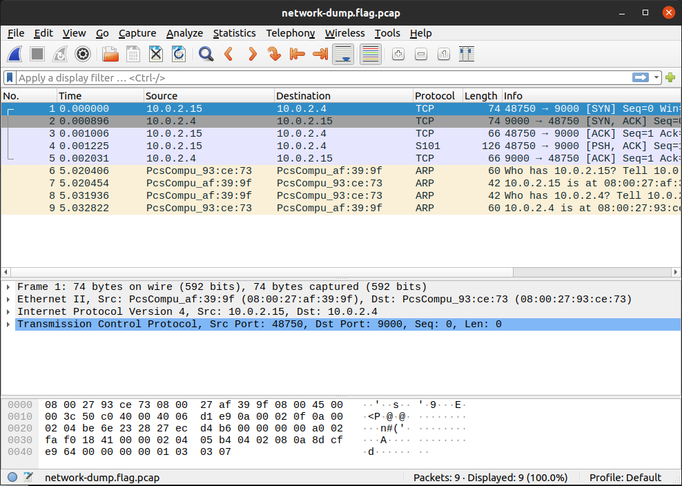Open the Telephony menu
Screen dimensions: 682x486
pyautogui.click(x=291, y=32)
